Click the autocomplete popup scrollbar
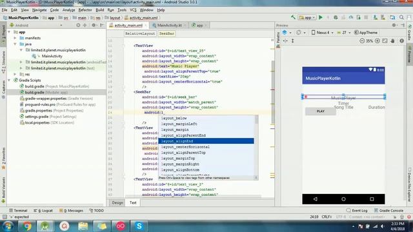Image resolution: width=413 pixels, height=232 pixels. pos(257,119)
